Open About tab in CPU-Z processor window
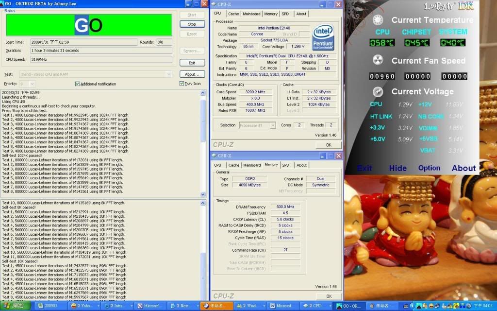Viewport: 497px width, 311px height. [301, 14]
